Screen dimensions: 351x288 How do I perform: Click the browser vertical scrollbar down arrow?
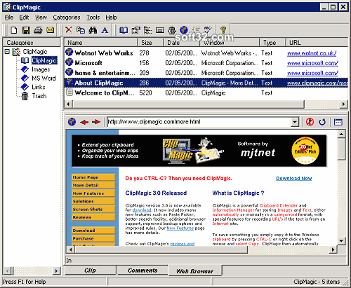[341, 241]
